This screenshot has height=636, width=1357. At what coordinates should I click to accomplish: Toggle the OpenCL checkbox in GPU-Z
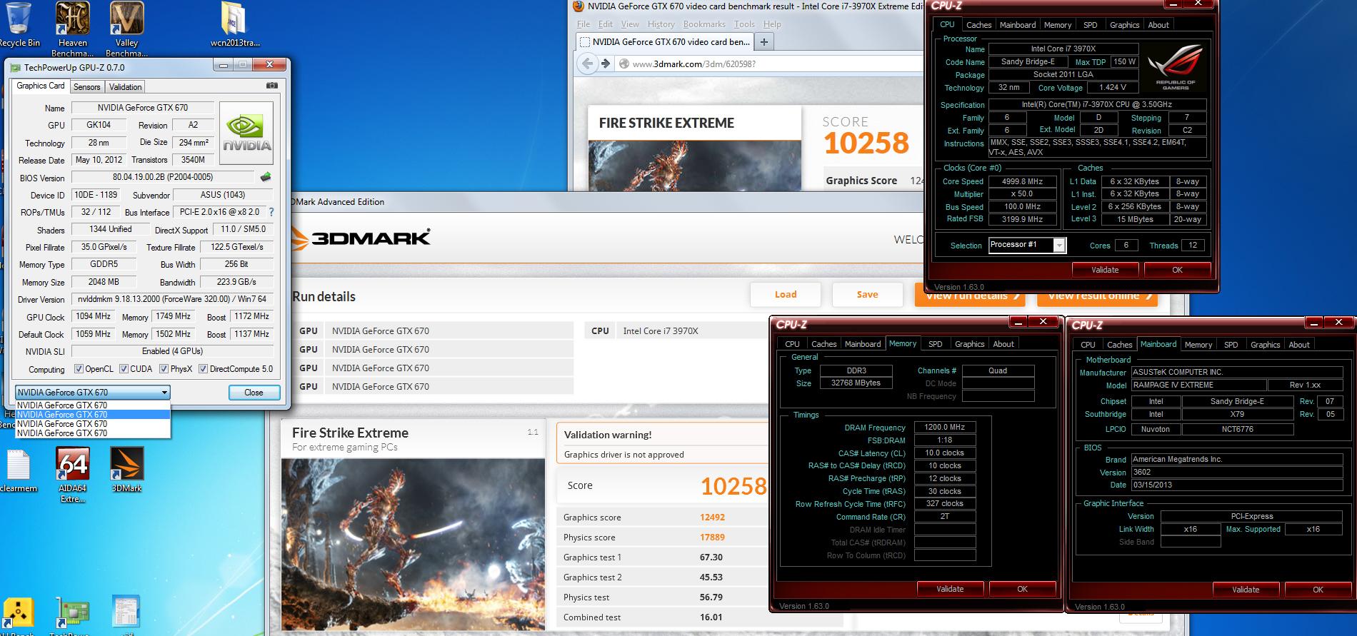click(x=79, y=369)
